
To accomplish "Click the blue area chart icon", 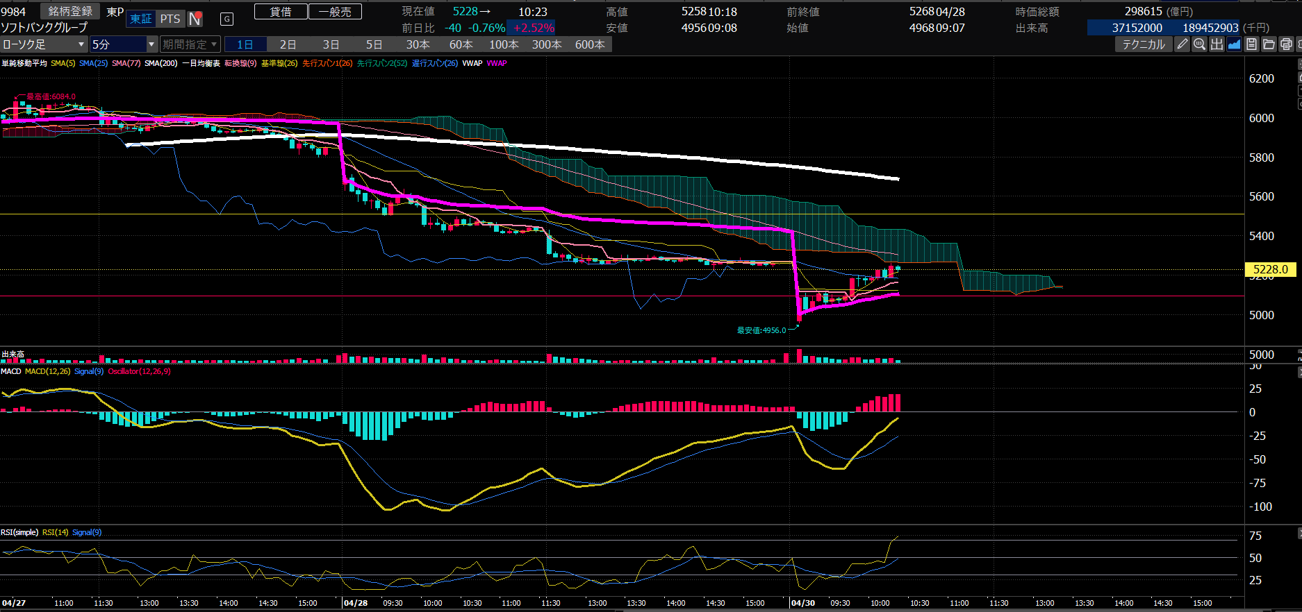I will pyautogui.click(x=1234, y=44).
